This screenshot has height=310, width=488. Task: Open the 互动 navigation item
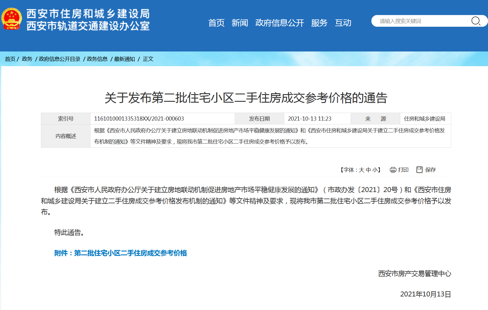pyautogui.click(x=343, y=23)
